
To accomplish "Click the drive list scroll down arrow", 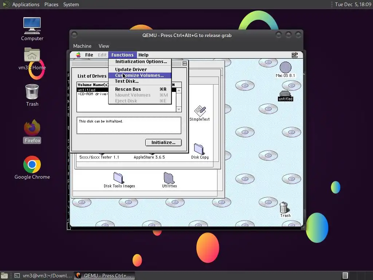I will click(x=178, y=109).
